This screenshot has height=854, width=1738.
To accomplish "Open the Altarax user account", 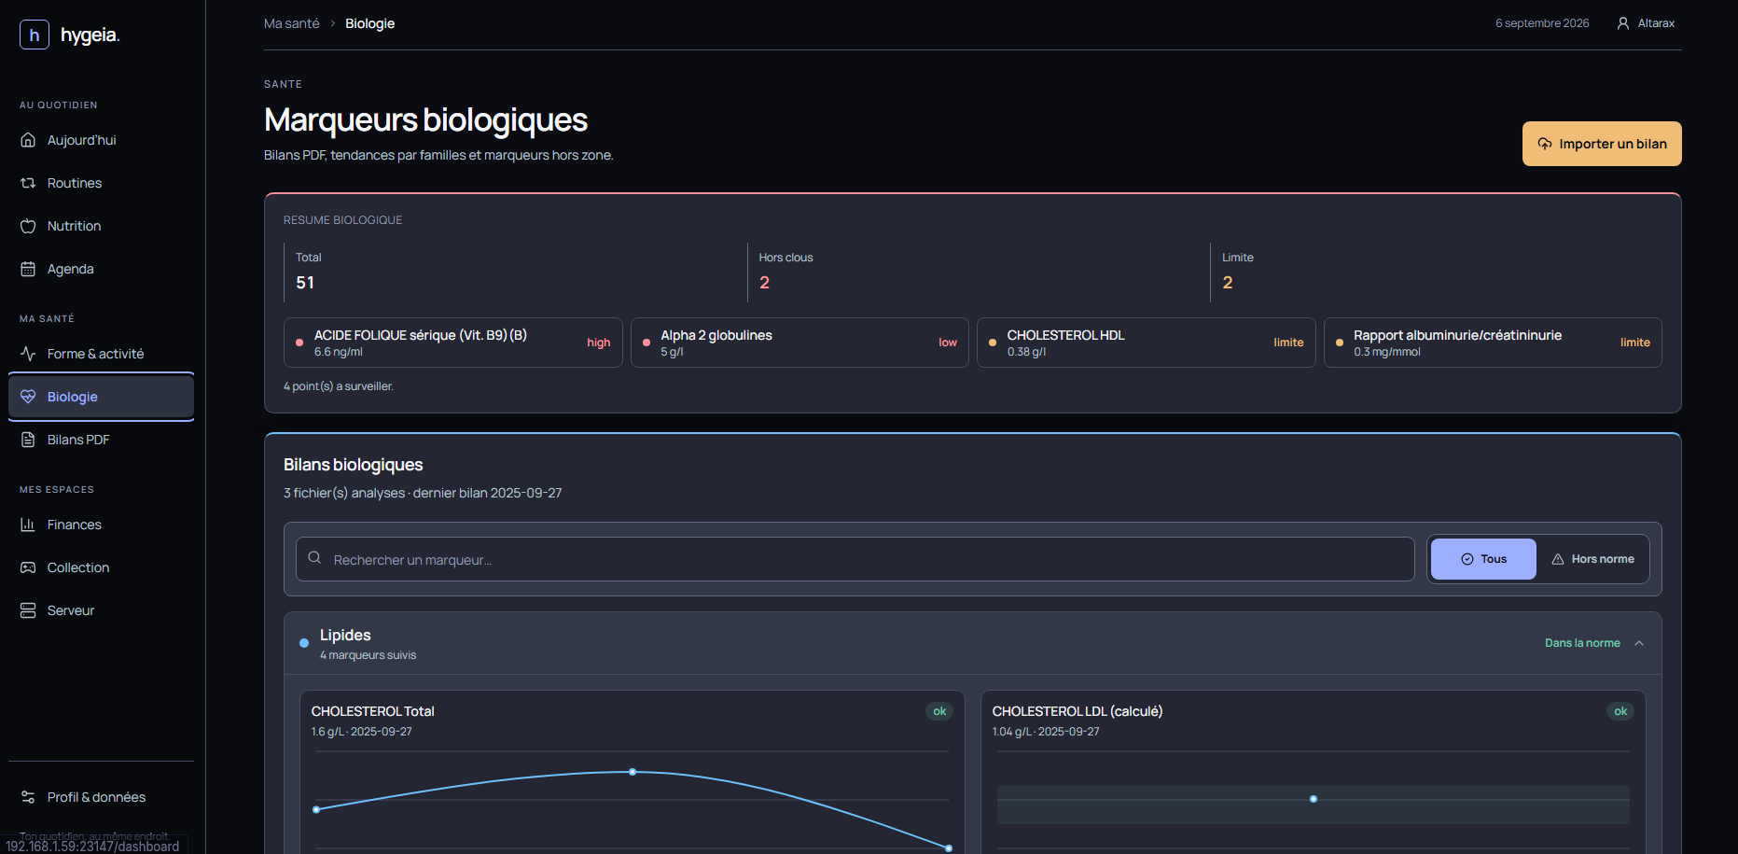I will tap(1646, 23).
